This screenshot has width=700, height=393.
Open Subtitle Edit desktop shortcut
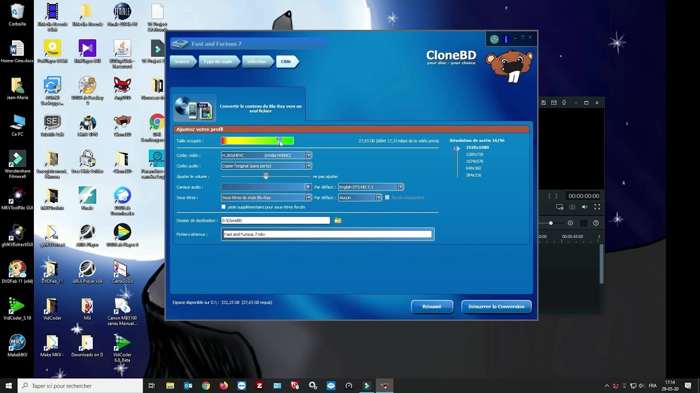pyautogui.click(x=52, y=126)
